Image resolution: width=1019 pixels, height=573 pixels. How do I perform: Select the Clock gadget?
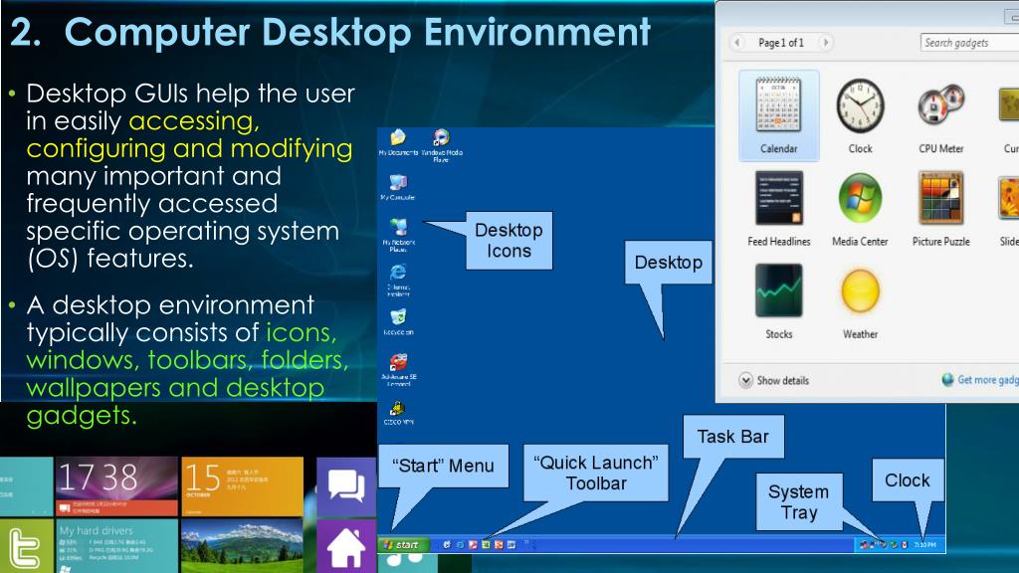pos(860,115)
